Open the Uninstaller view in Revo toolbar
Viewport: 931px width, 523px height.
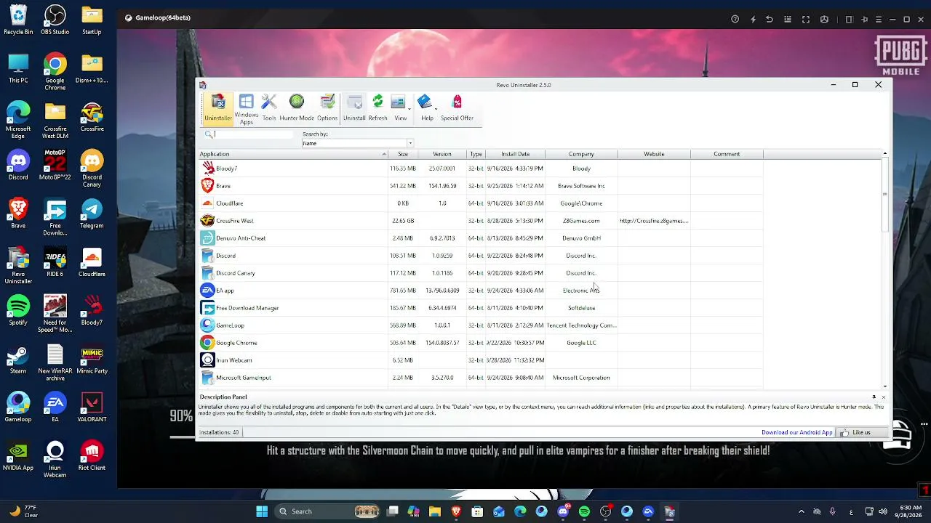click(x=217, y=108)
